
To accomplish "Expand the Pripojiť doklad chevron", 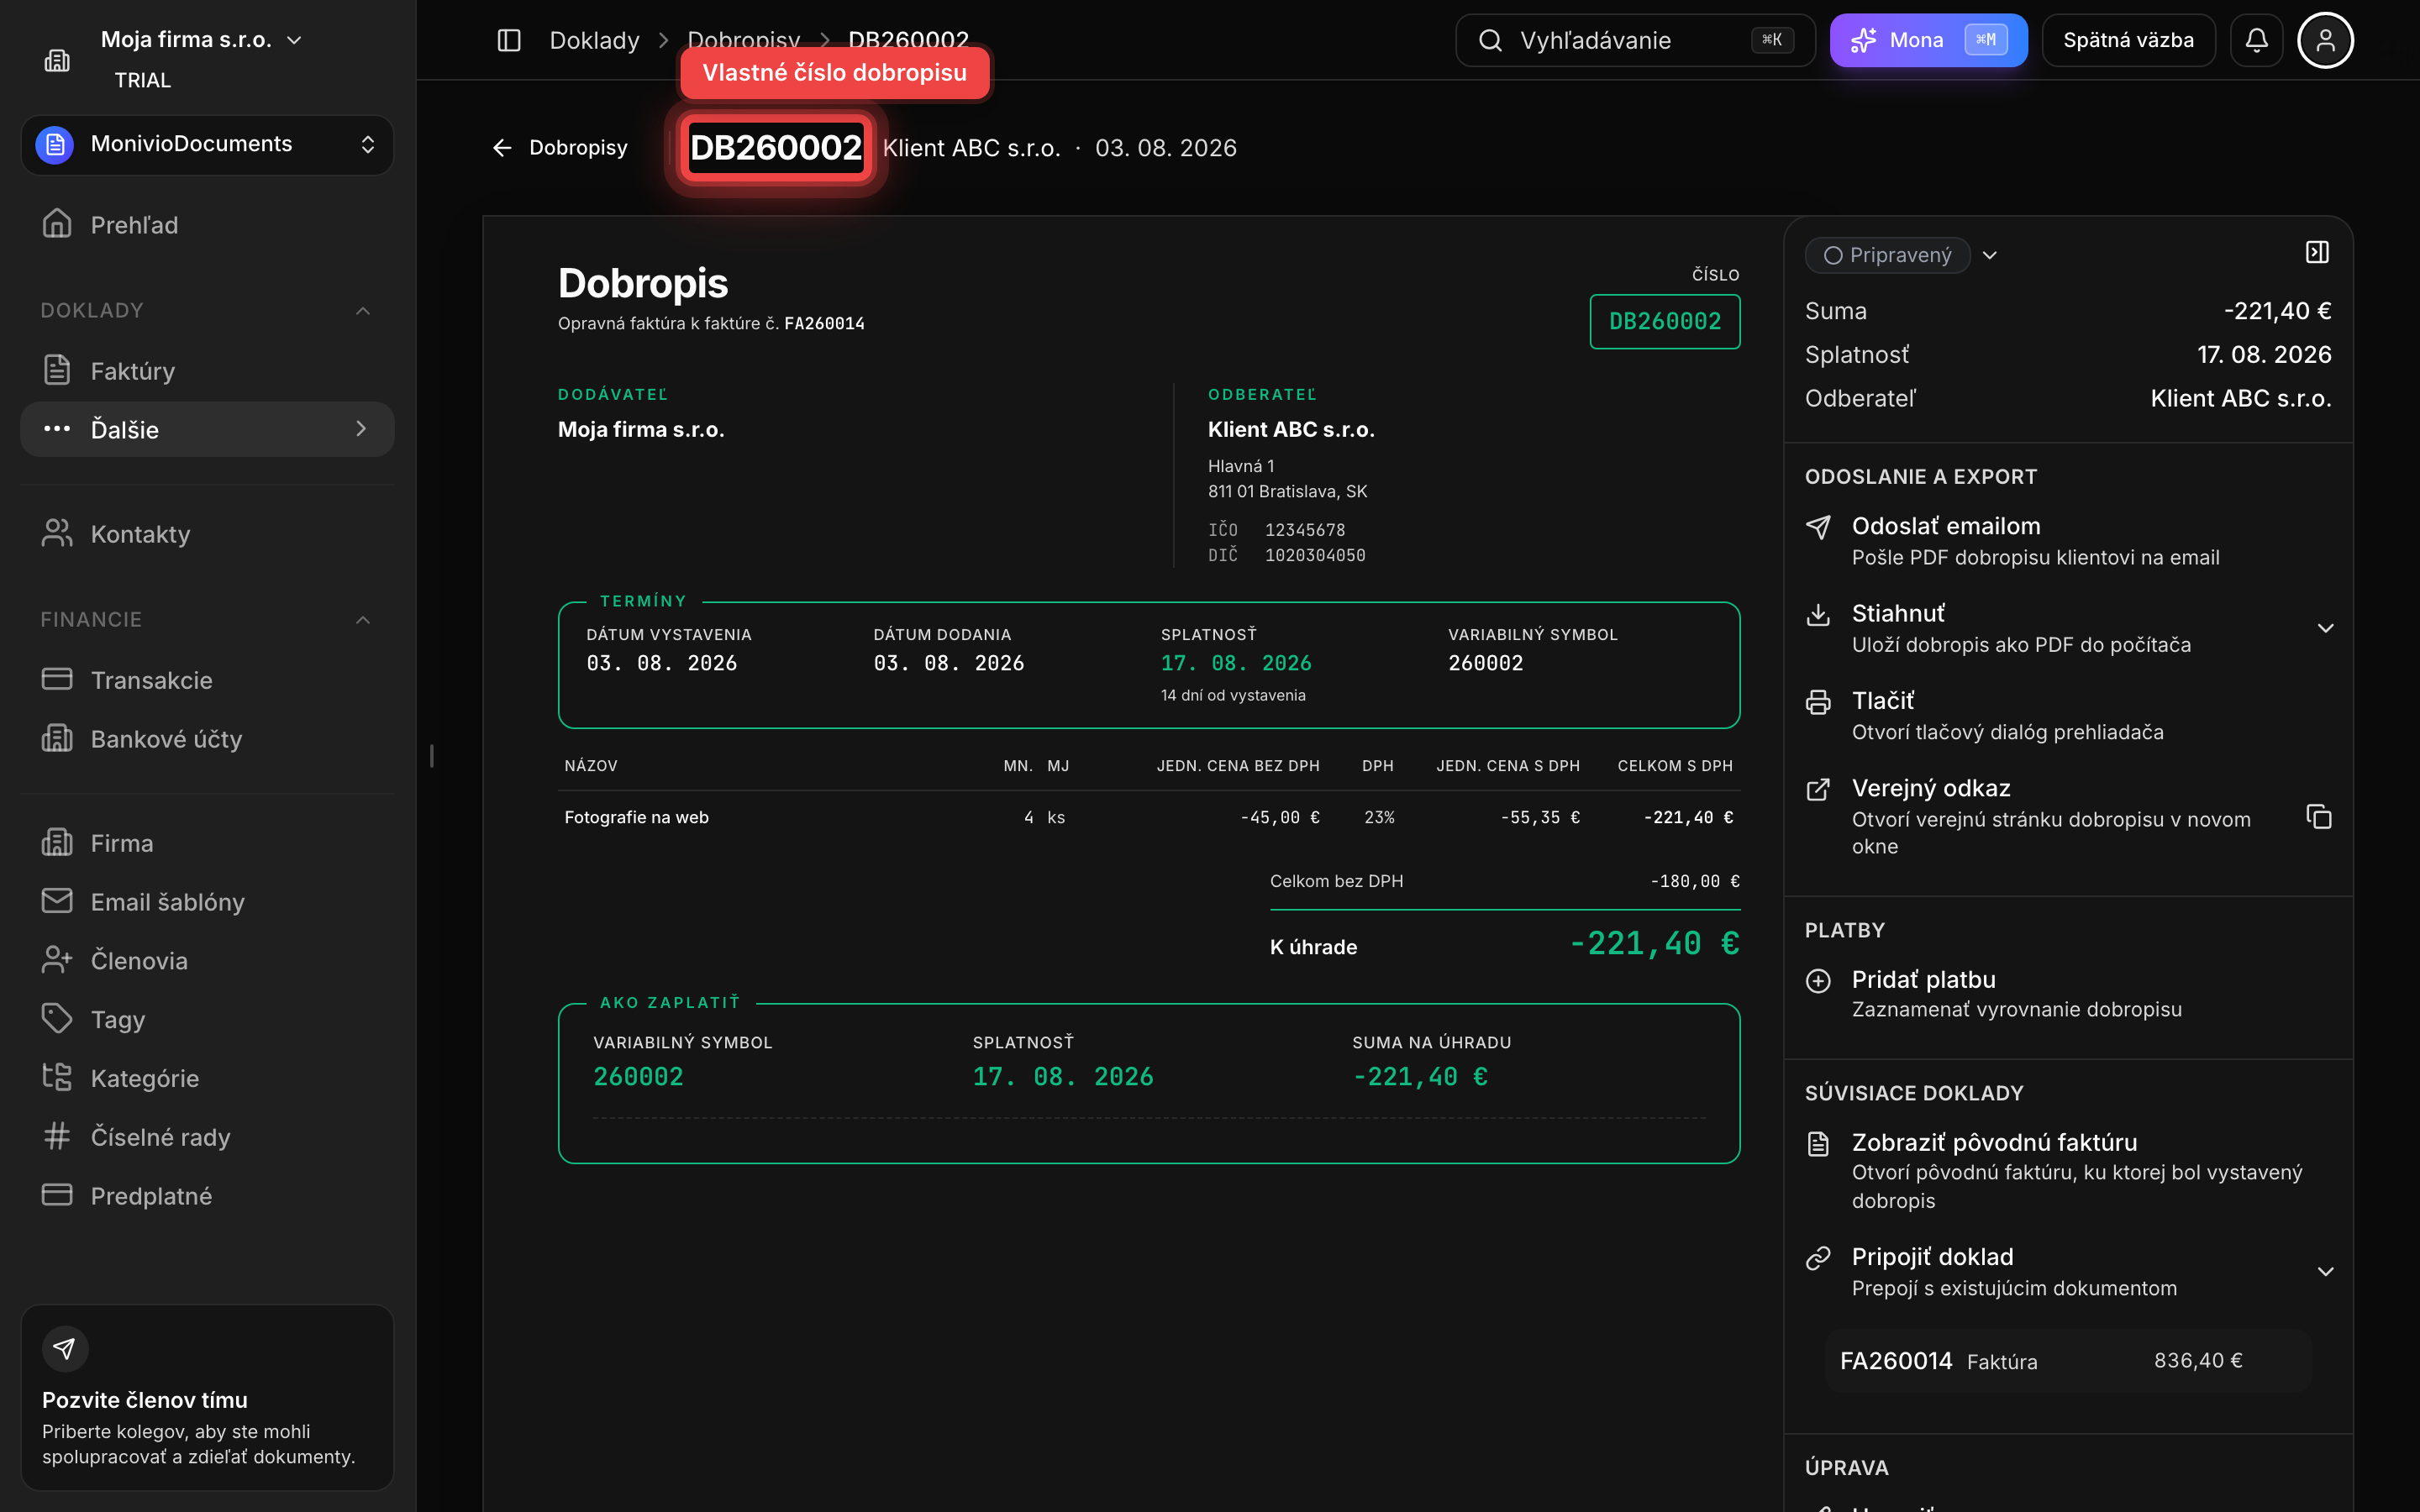I will pos(2325,1272).
